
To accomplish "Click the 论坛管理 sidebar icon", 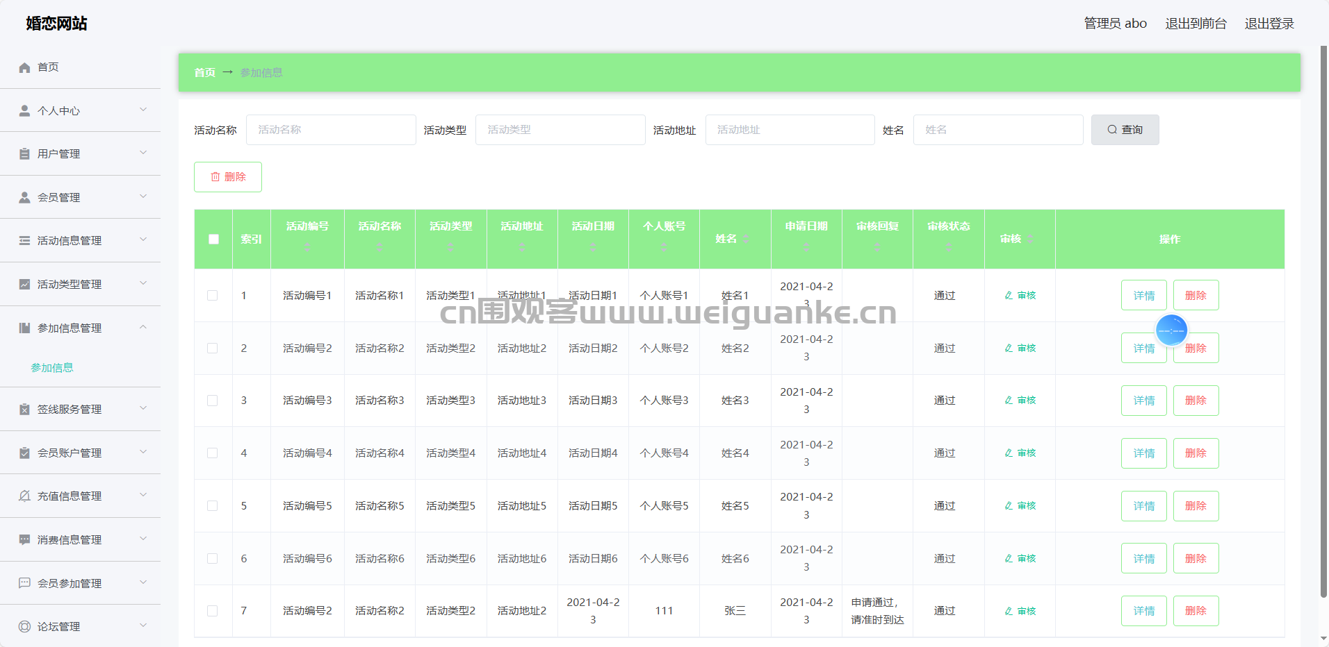I will tap(24, 627).
